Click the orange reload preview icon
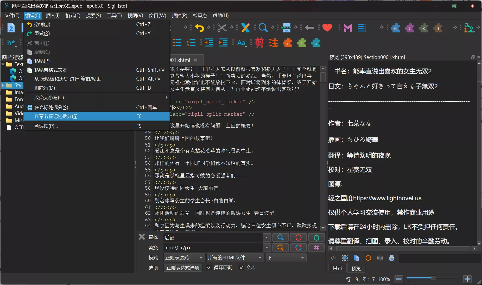The height and width of the screenshot is (285, 482). (368, 258)
